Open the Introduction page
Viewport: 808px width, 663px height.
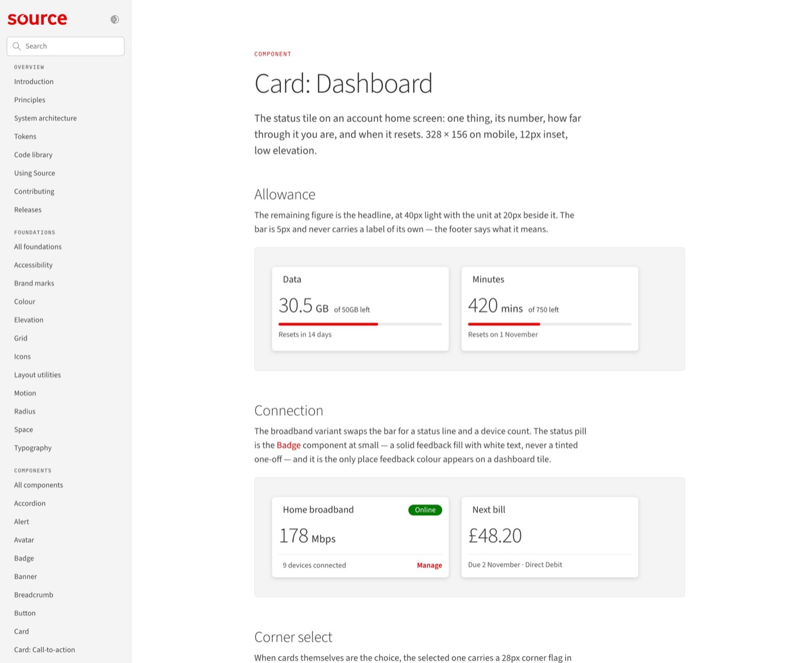(x=34, y=82)
